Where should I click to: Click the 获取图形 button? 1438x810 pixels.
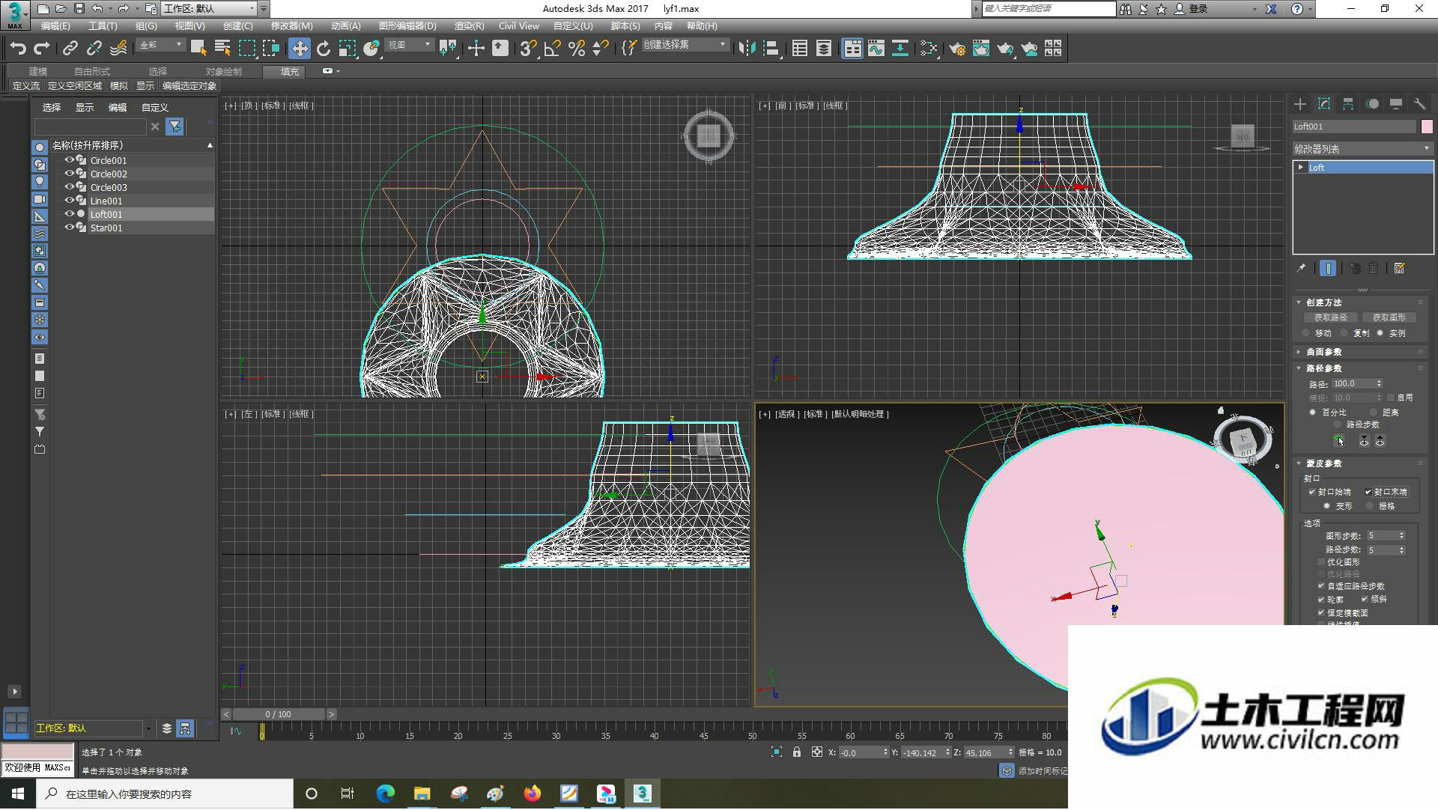coord(1389,317)
